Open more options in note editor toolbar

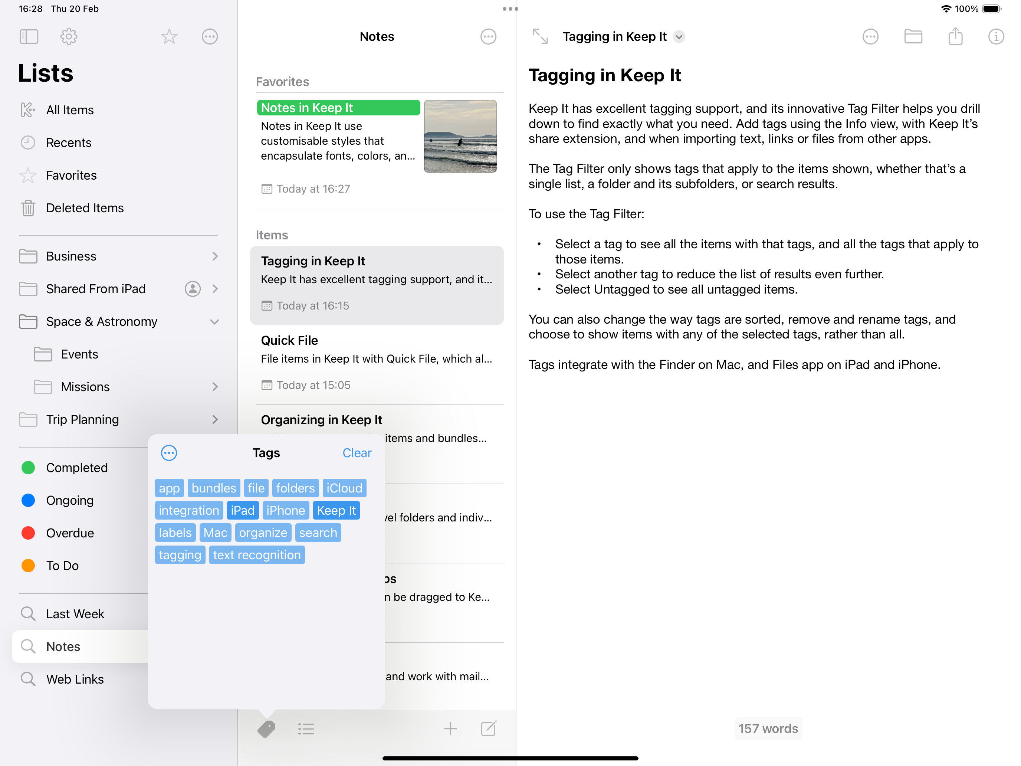coord(870,36)
